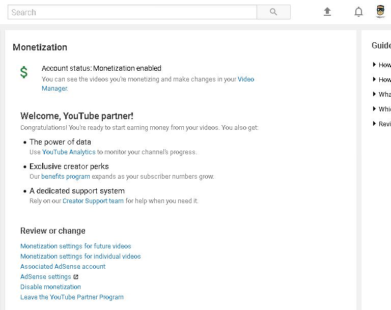Open the account avatar menu
The height and width of the screenshot is (310, 391).
pos(380,12)
